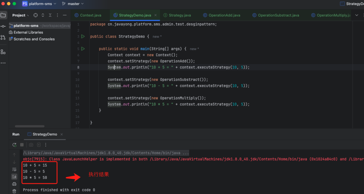Open the Commit tool window icon
This screenshot has width=364, height=194.
tap(3, 27)
